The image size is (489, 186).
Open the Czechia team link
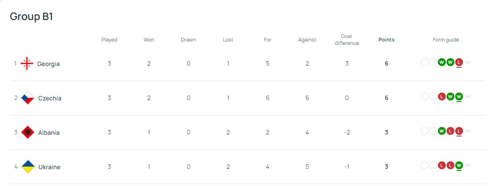[x=50, y=98]
